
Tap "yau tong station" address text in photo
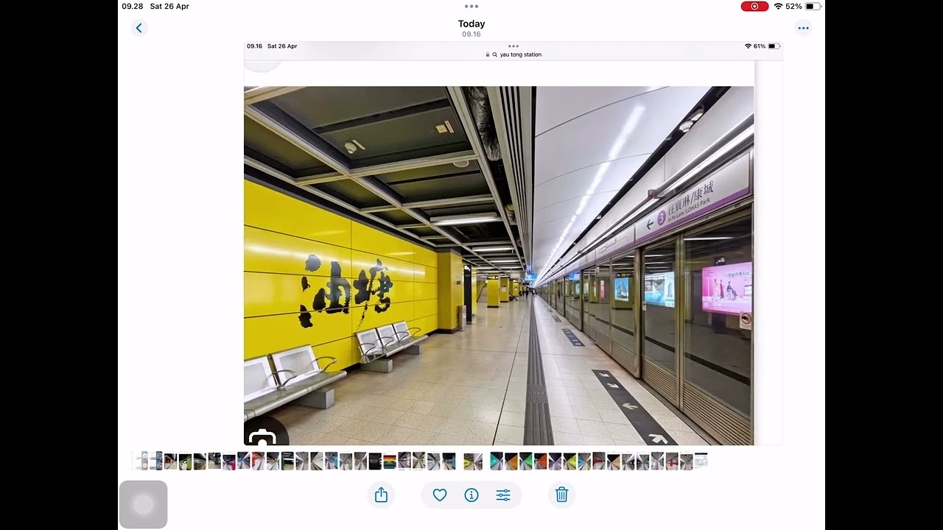[x=521, y=54]
